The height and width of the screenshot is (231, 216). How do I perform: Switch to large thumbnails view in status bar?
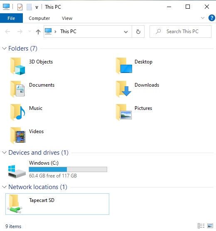tap(210, 226)
